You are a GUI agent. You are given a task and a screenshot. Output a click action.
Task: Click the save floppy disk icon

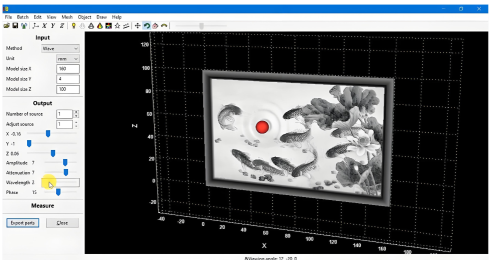15,25
